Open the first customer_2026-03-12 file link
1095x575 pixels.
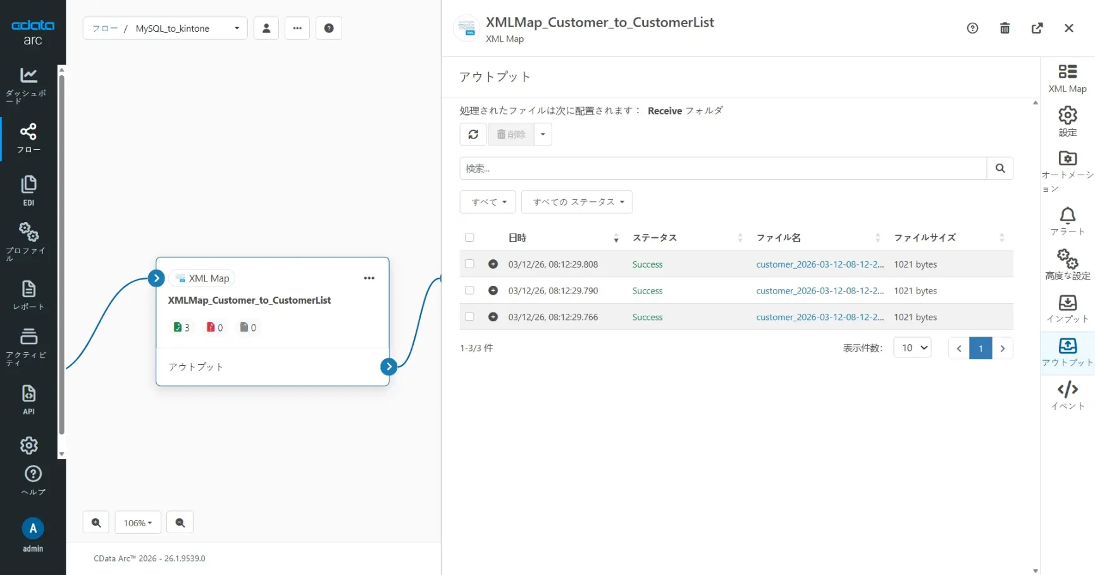coord(820,264)
